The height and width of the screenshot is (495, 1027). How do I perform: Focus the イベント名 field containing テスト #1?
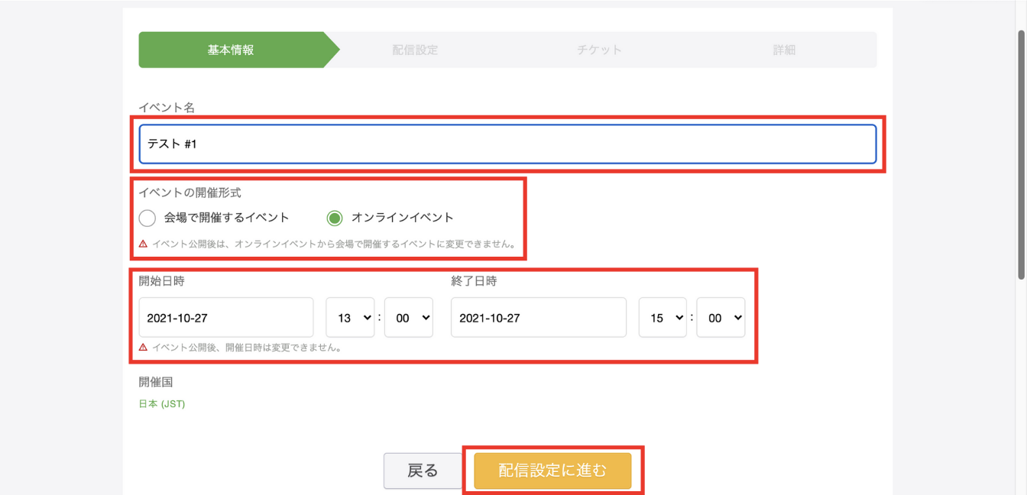point(507,143)
